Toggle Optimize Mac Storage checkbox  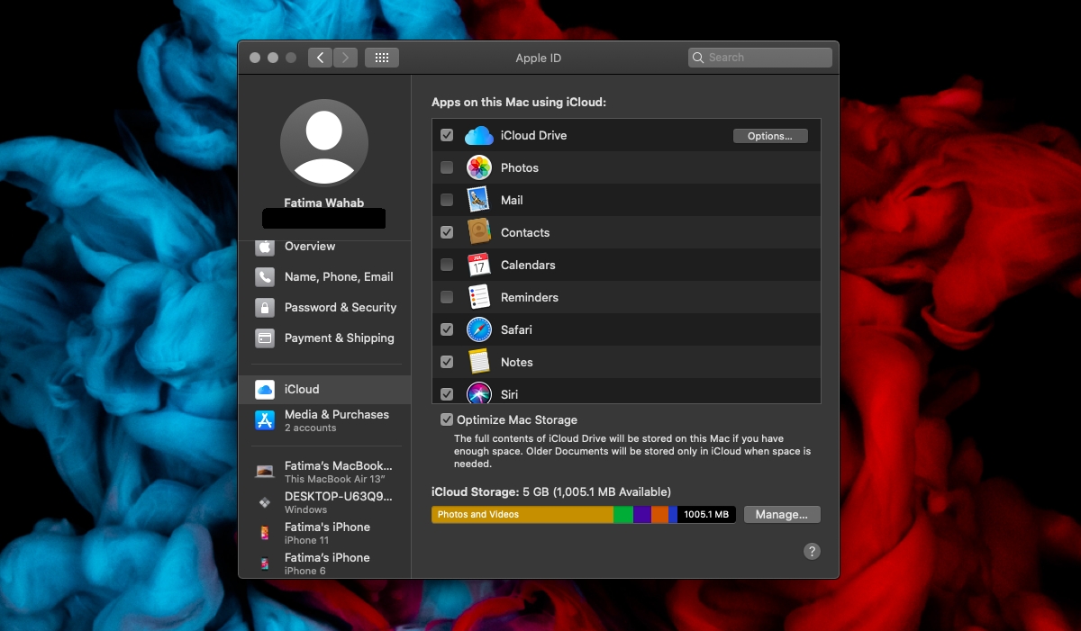pyautogui.click(x=447, y=419)
